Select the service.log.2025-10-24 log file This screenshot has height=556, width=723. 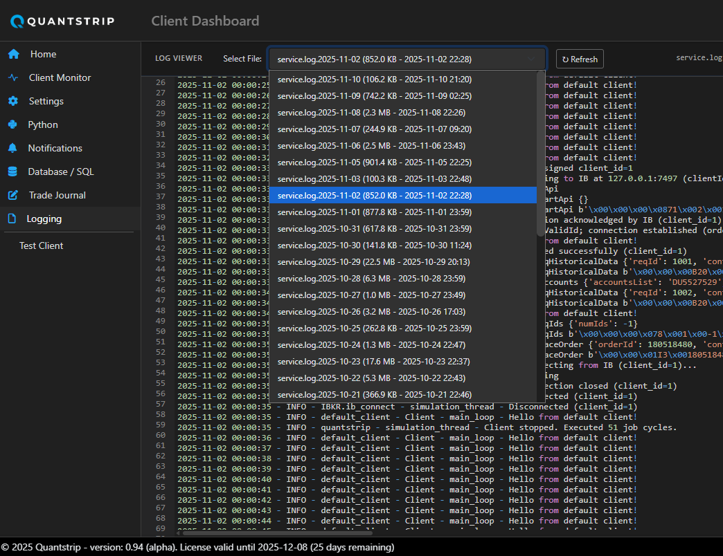[x=403, y=345]
